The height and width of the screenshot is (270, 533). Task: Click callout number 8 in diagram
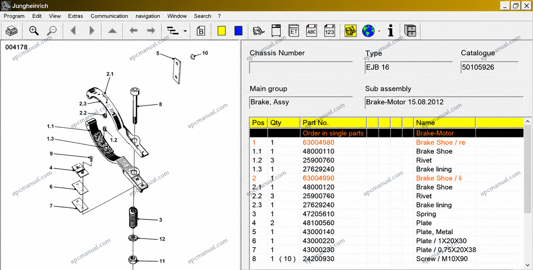point(161,104)
